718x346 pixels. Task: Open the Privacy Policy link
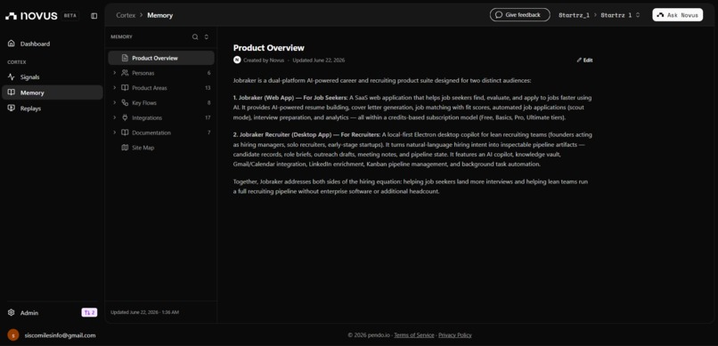tap(455, 335)
